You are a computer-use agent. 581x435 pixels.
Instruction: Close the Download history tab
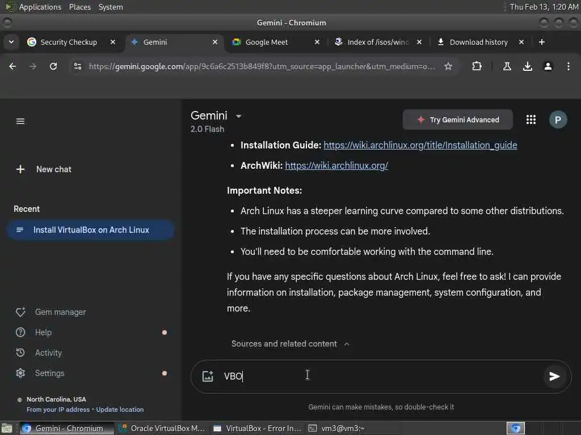click(521, 42)
